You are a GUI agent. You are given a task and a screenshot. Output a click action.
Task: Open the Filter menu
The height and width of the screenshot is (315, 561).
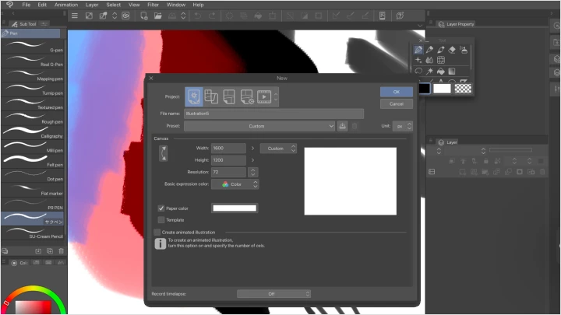(153, 5)
